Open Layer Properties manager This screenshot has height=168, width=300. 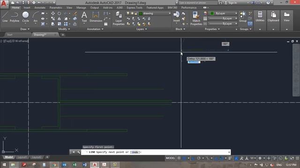[119, 18]
